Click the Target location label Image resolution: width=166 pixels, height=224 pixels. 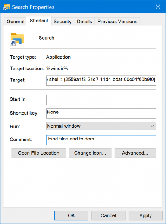tap(27, 69)
